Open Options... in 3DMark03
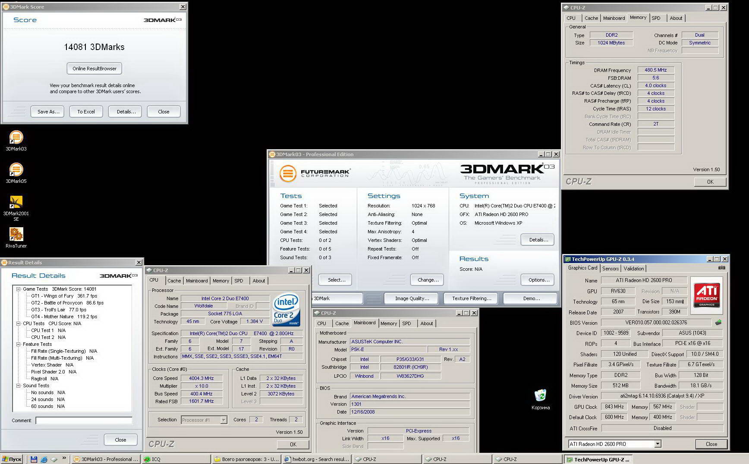This screenshot has height=464, width=749. click(x=538, y=280)
